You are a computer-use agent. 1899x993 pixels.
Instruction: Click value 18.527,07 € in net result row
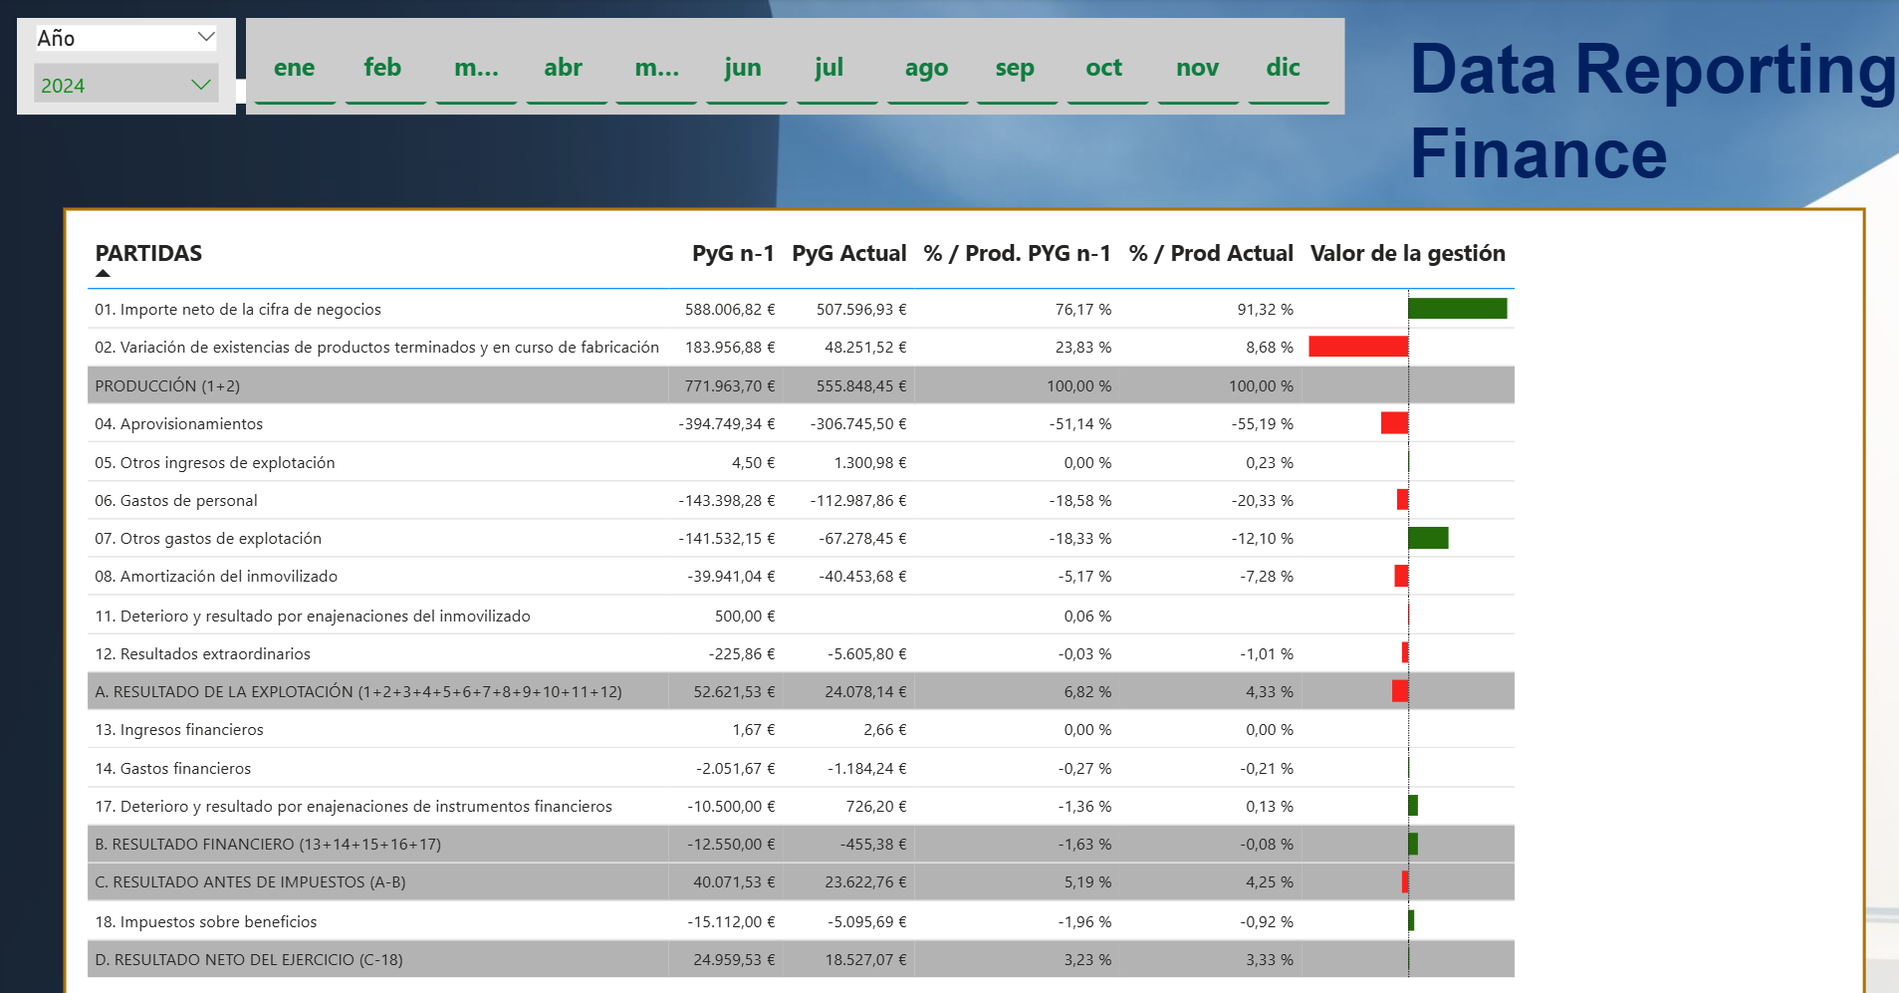tap(865, 959)
